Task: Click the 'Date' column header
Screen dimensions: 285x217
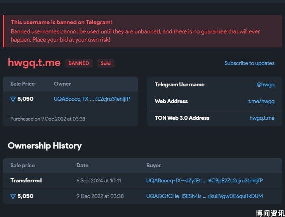Action: (83, 165)
